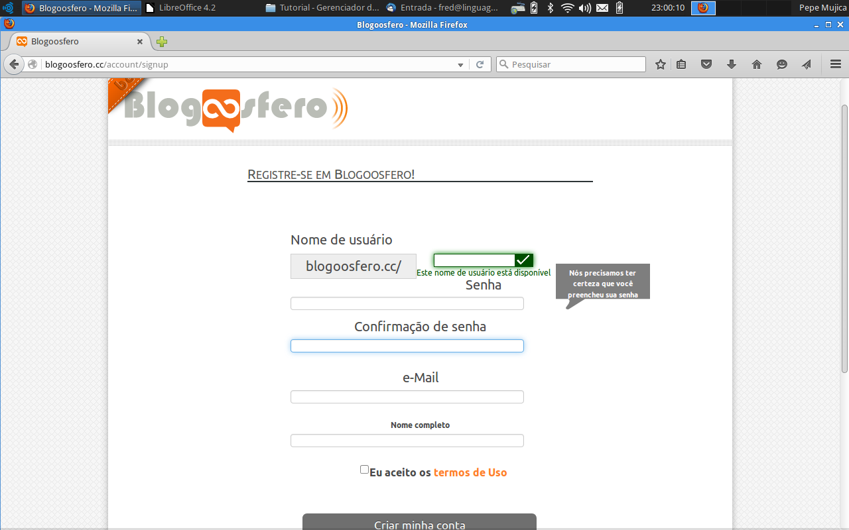The height and width of the screenshot is (530, 849).
Task: Open a new tab with plus button
Action: point(162,42)
